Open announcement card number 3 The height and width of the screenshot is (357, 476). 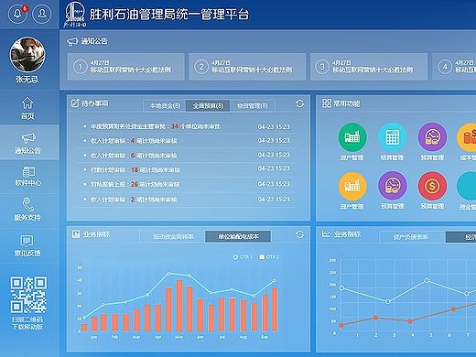click(369, 67)
